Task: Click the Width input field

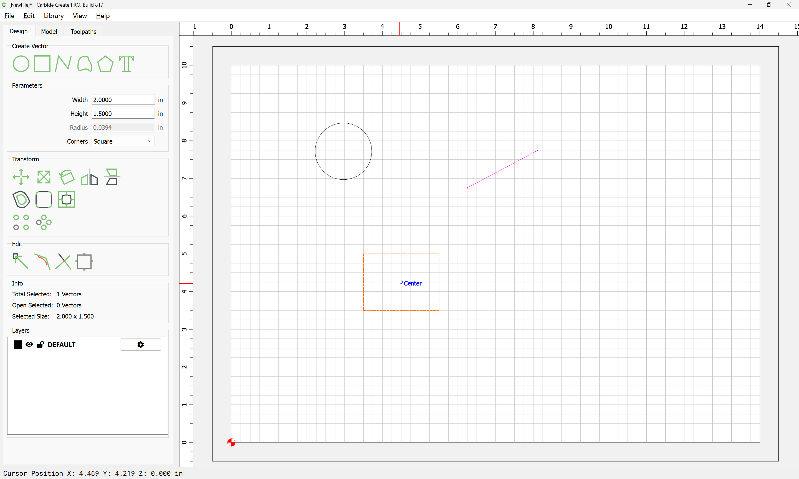Action: pyautogui.click(x=123, y=100)
